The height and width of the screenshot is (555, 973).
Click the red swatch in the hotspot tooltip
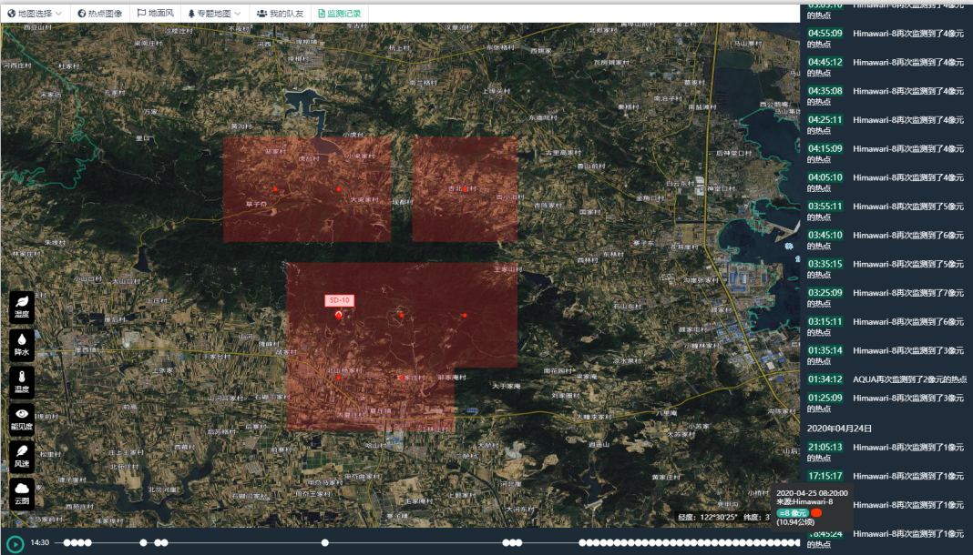(816, 513)
